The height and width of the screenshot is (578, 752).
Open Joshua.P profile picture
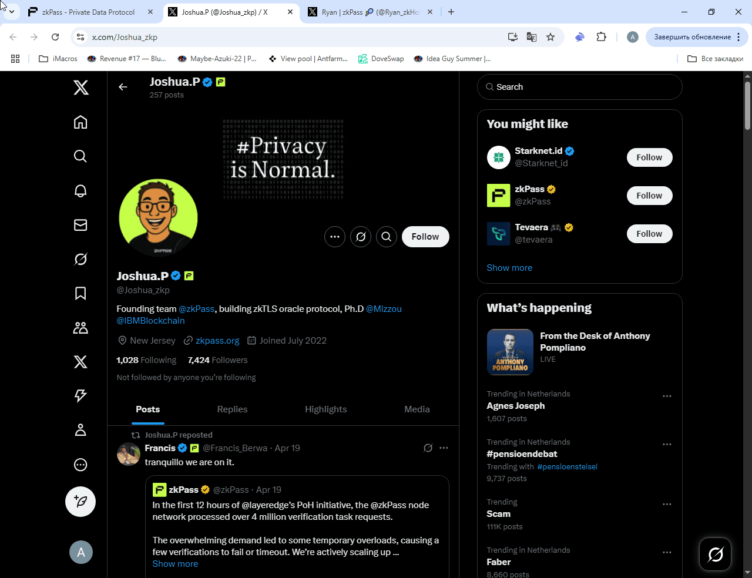tap(158, 218)
